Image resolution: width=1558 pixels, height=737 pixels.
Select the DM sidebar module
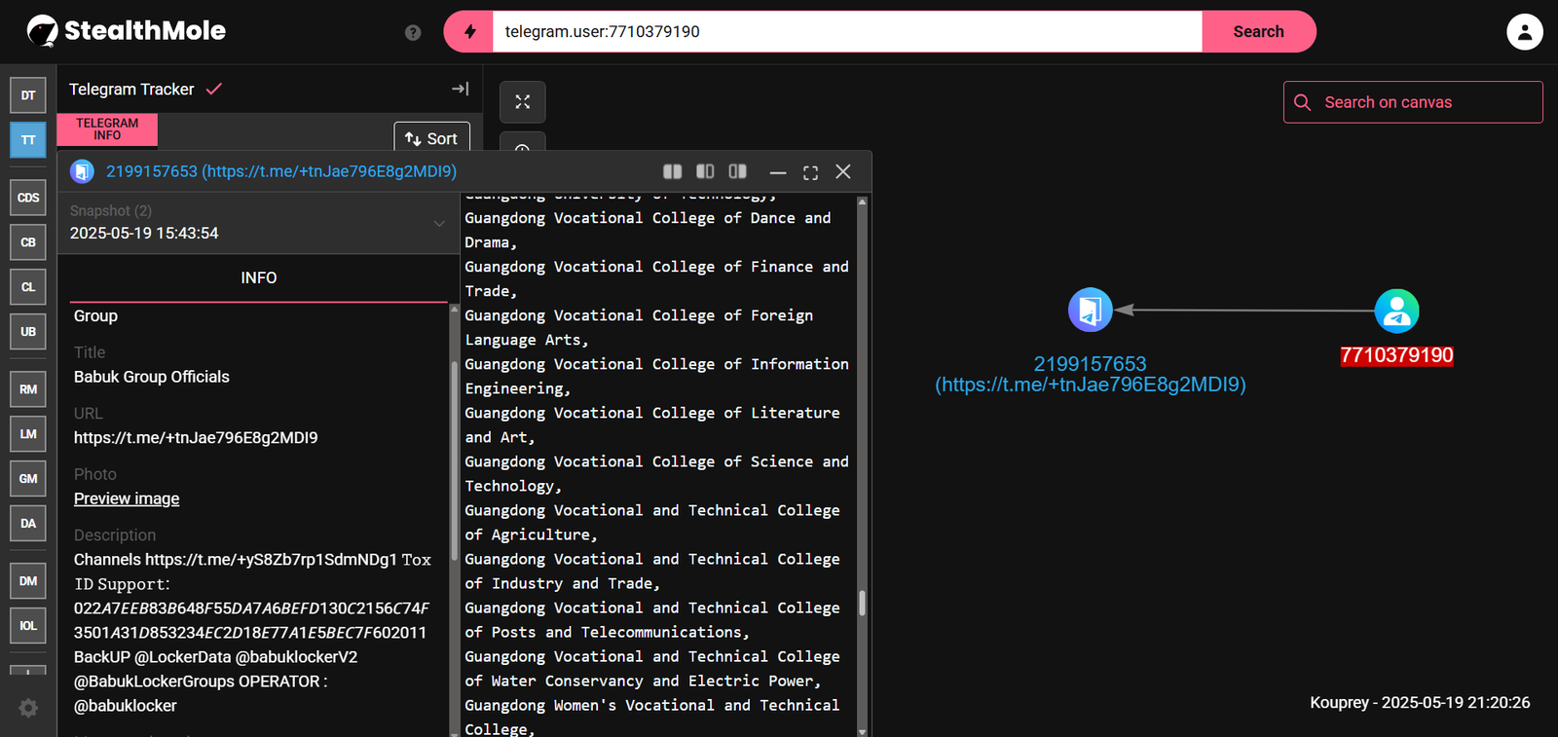pos(28,581)
